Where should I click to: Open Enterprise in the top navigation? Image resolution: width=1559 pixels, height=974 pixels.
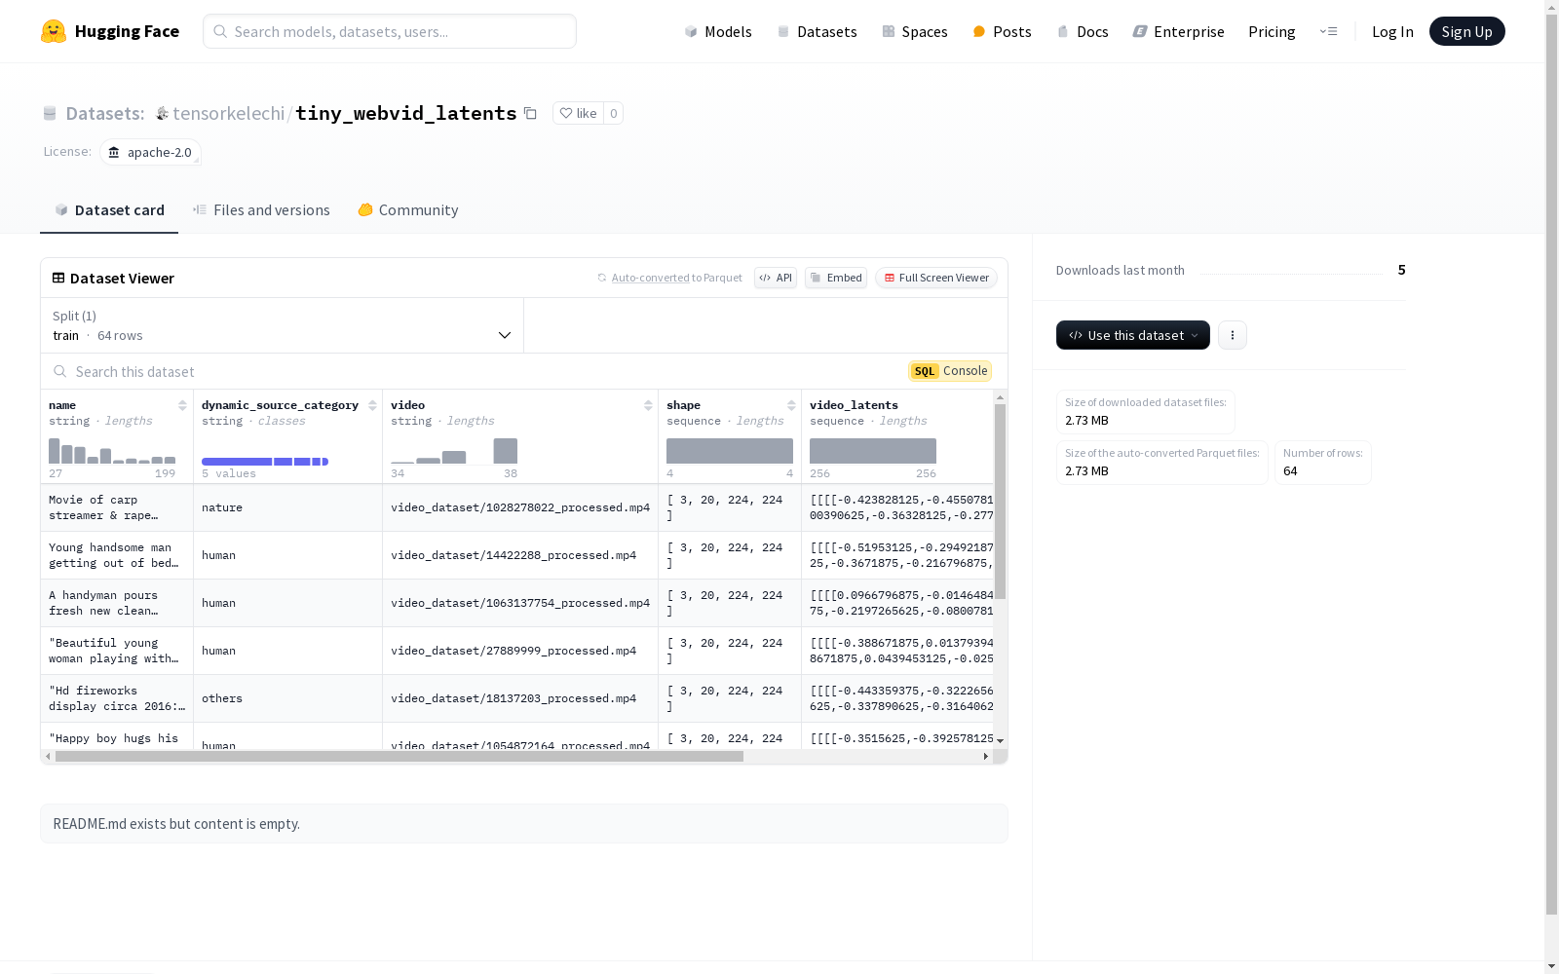tap(1178, 31)
